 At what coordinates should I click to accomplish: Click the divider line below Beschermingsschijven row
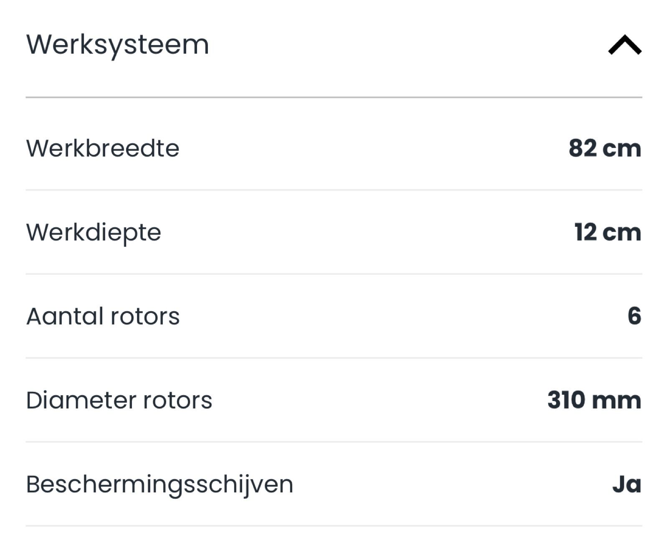pos(334,526)
